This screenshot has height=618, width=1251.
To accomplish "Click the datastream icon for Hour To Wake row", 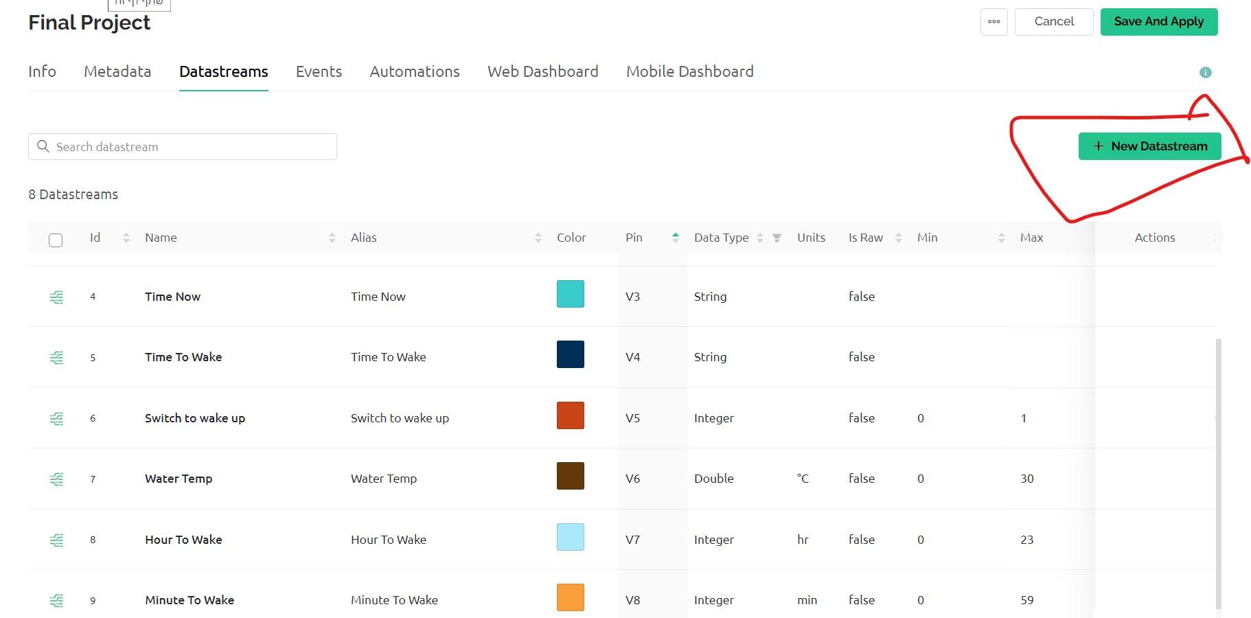I will (x=56, y=540).
